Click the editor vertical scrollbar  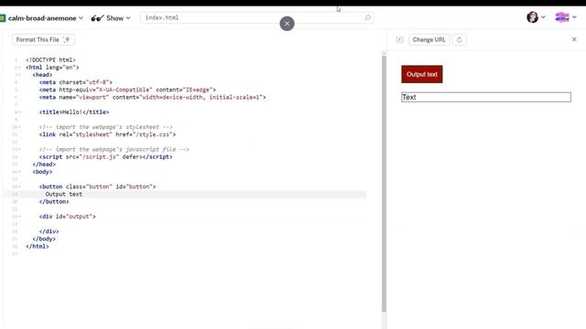(384, 183)
